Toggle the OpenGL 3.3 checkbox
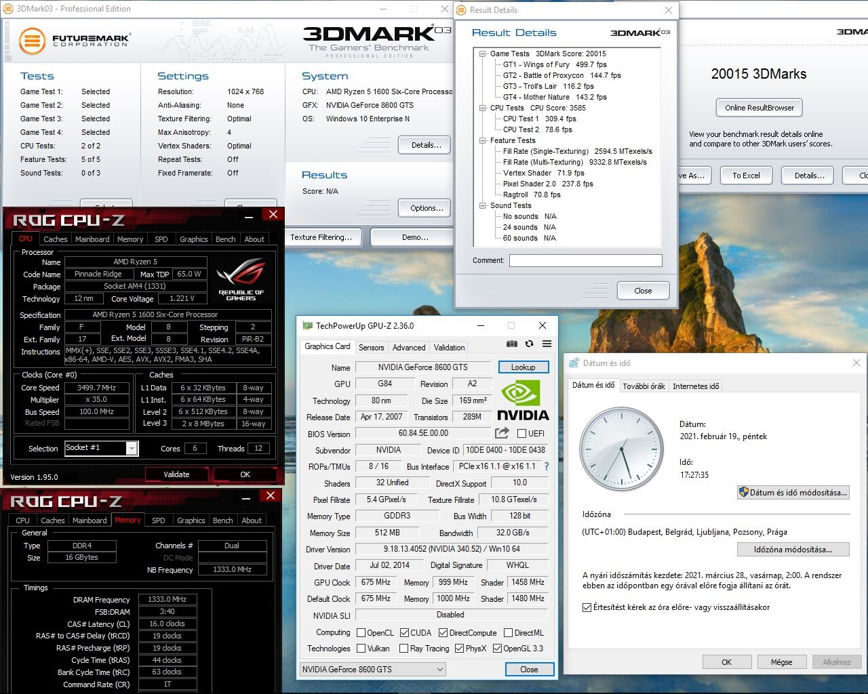Image resolution: width=868 pixels, height=694 pixels. pos(497,648)
